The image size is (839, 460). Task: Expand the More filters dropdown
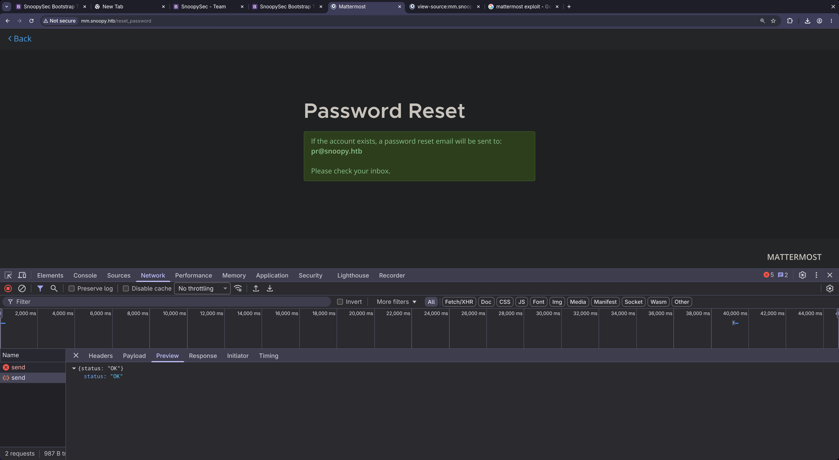point(396,302)
